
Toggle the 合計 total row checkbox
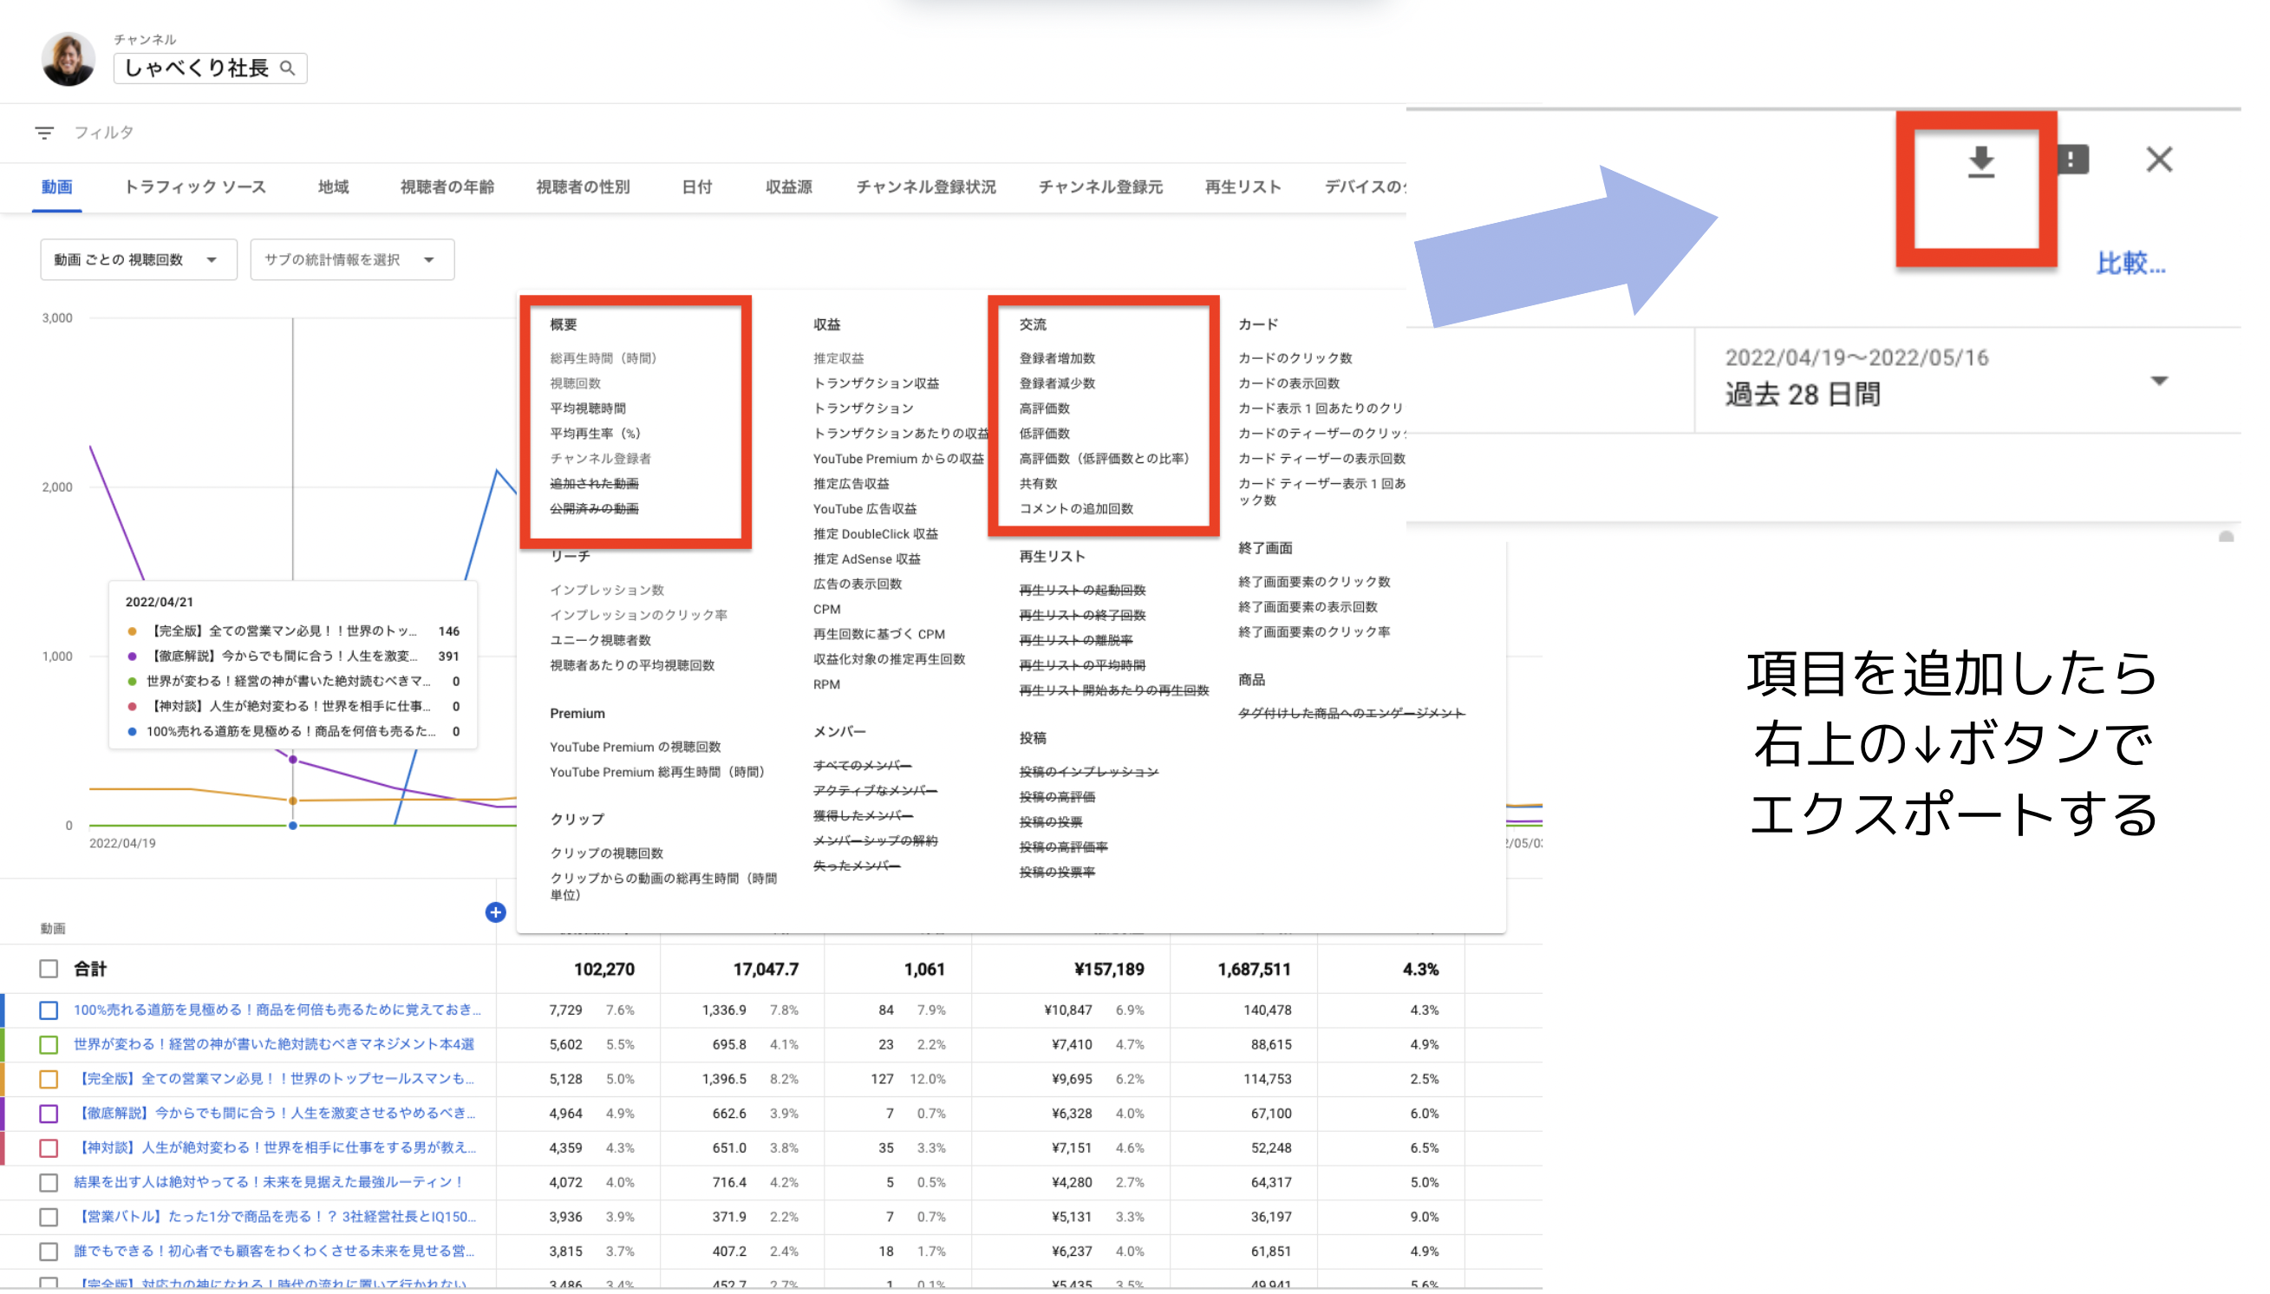49,969
